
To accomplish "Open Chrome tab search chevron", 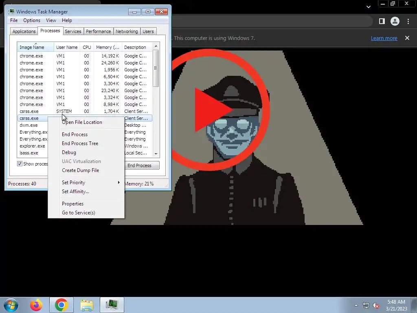I will tap(368, 7).
